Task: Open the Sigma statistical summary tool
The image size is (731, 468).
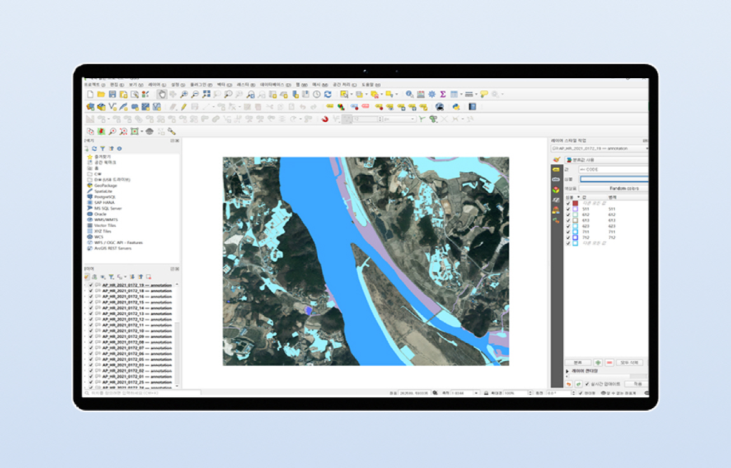Action: coord(442,94)
